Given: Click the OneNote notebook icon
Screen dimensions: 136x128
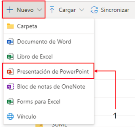Looking at the screenshot, I should [x=10, y=86].
